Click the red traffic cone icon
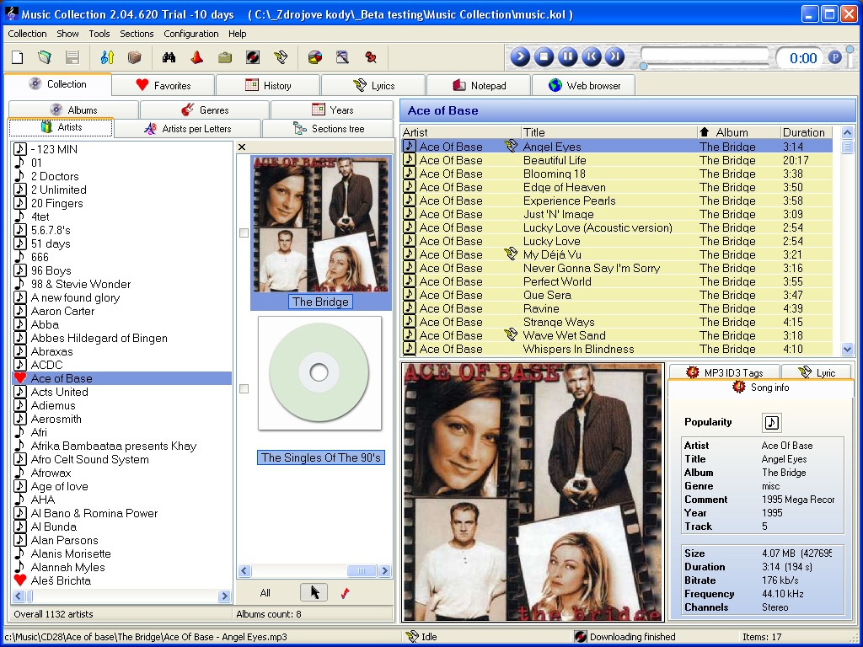Viewport: 863px width, 647px height. tap(196, 57)
